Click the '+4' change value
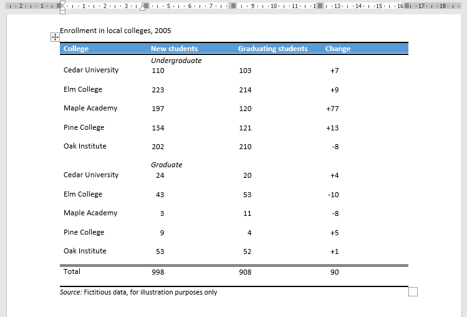 [x=334, y=175]
